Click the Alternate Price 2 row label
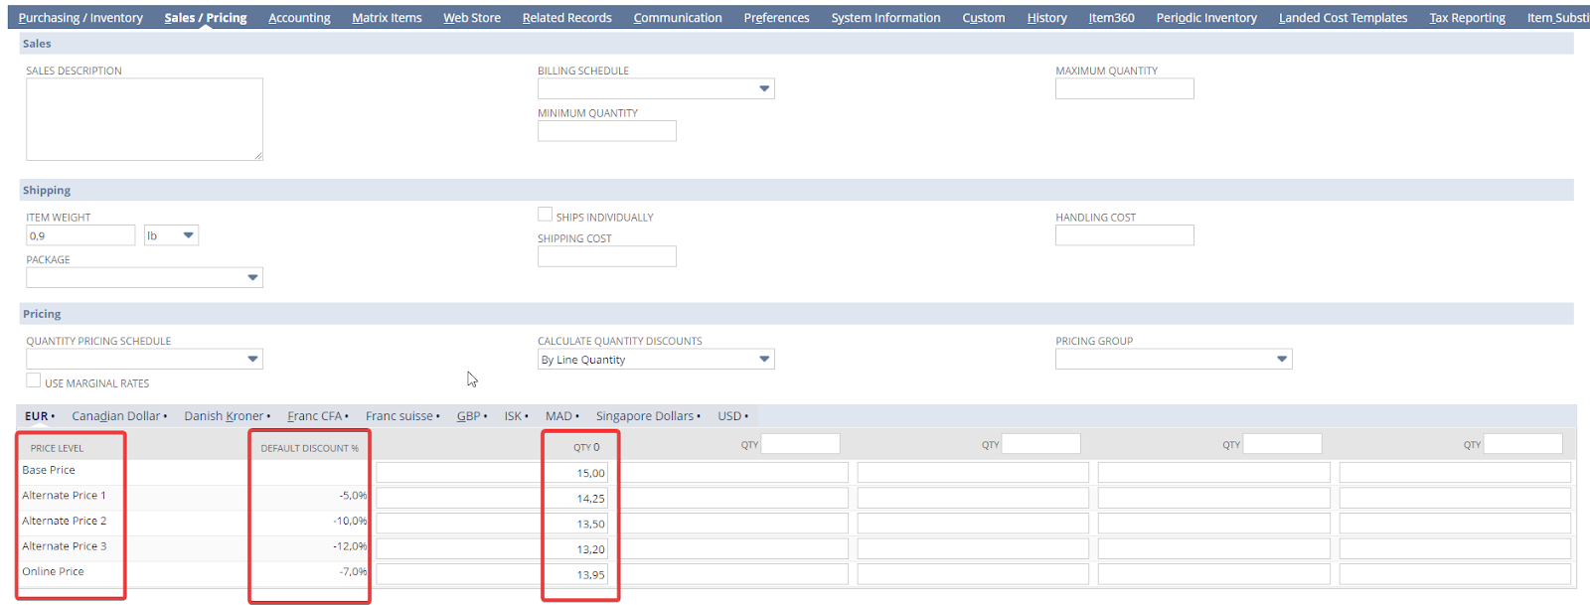The image size is (1590, 605). 64,521
